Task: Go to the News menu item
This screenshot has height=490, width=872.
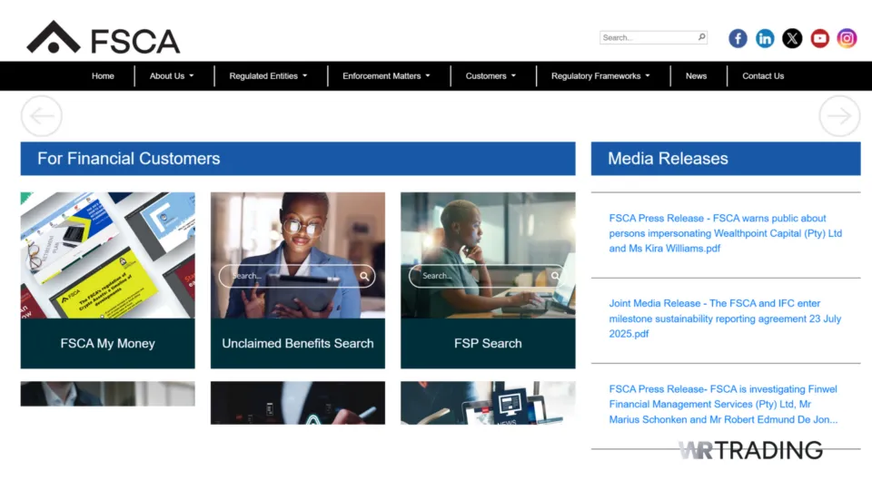Action: tap(696, 76)
